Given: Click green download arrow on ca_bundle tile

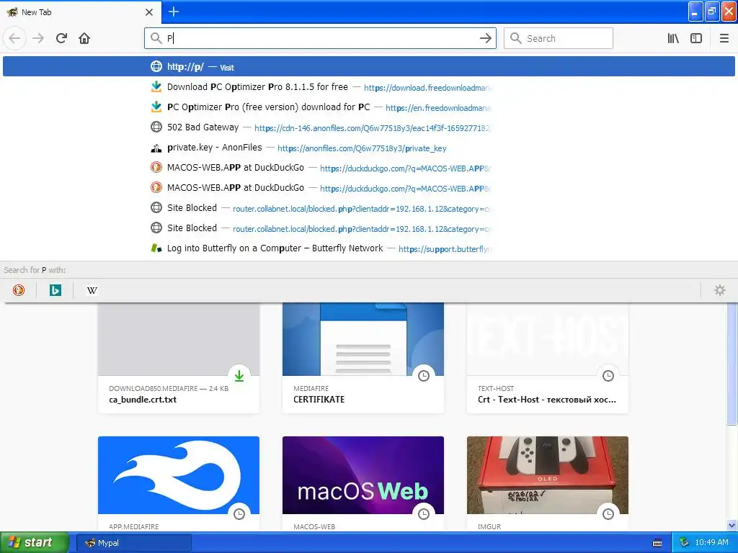Looking at the screenshot, I should pos(239,376).
